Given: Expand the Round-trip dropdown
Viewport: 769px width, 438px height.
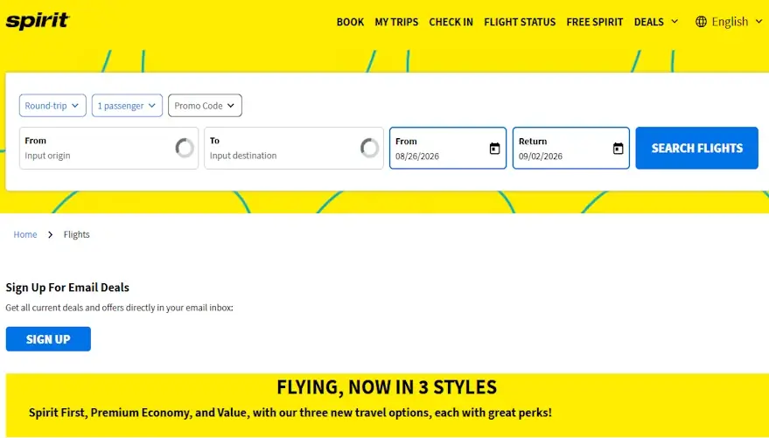Looking at the screenshot, I should point(52,105).
